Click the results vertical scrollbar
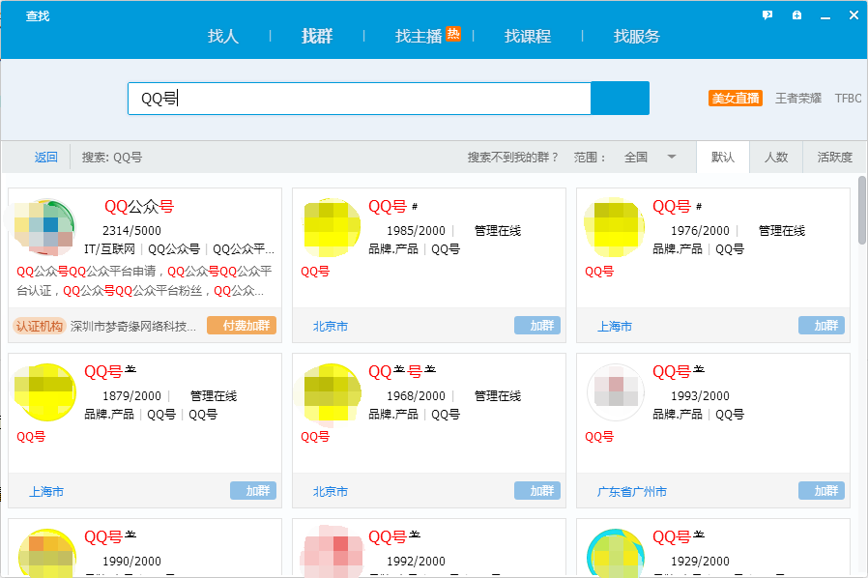 [862, 211]
